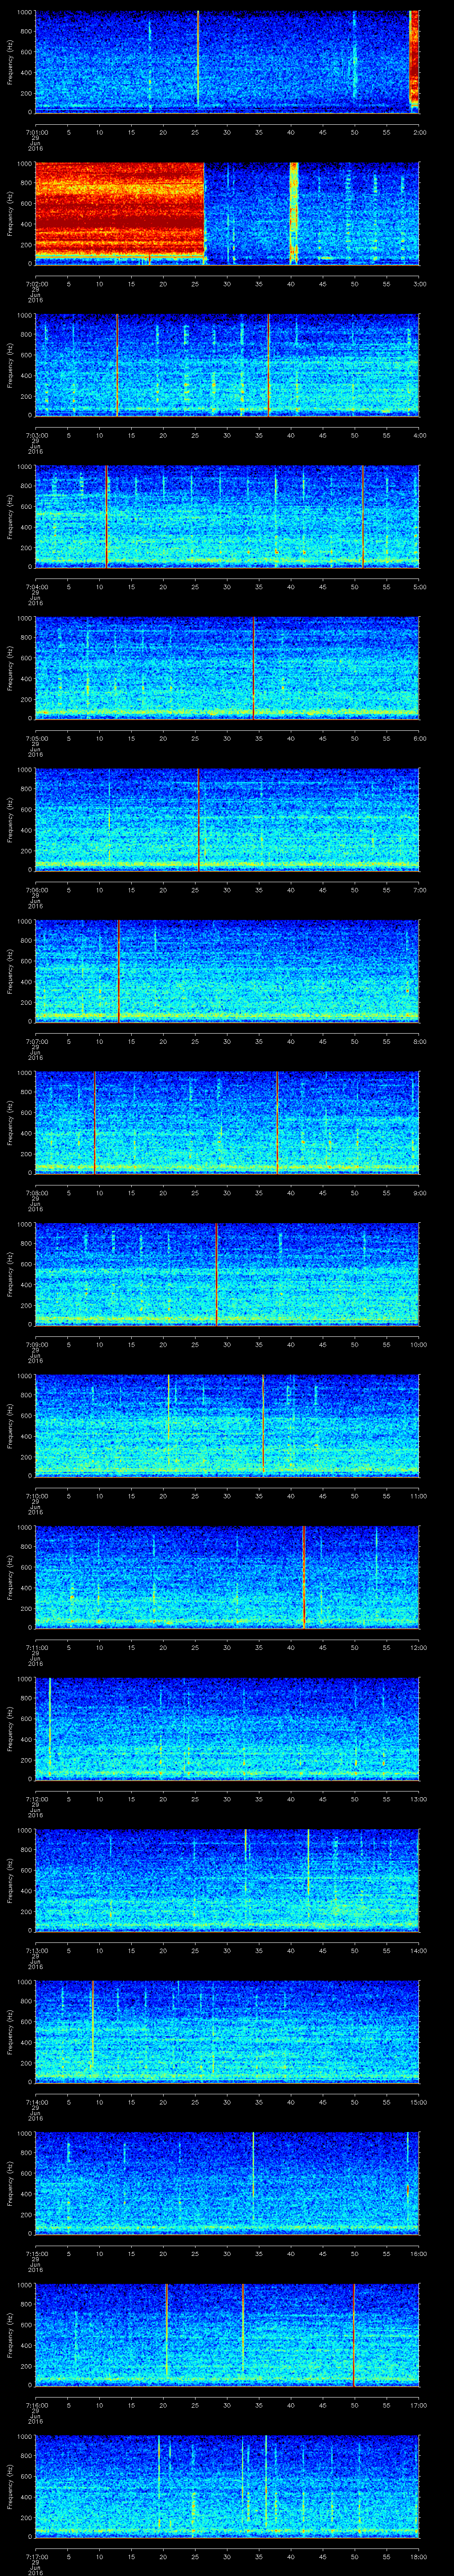Viewport: 454px width, 2576px height.
Task: Pick the spectrogram panel starting at 7:15:00
Action: pos(227,2183)
